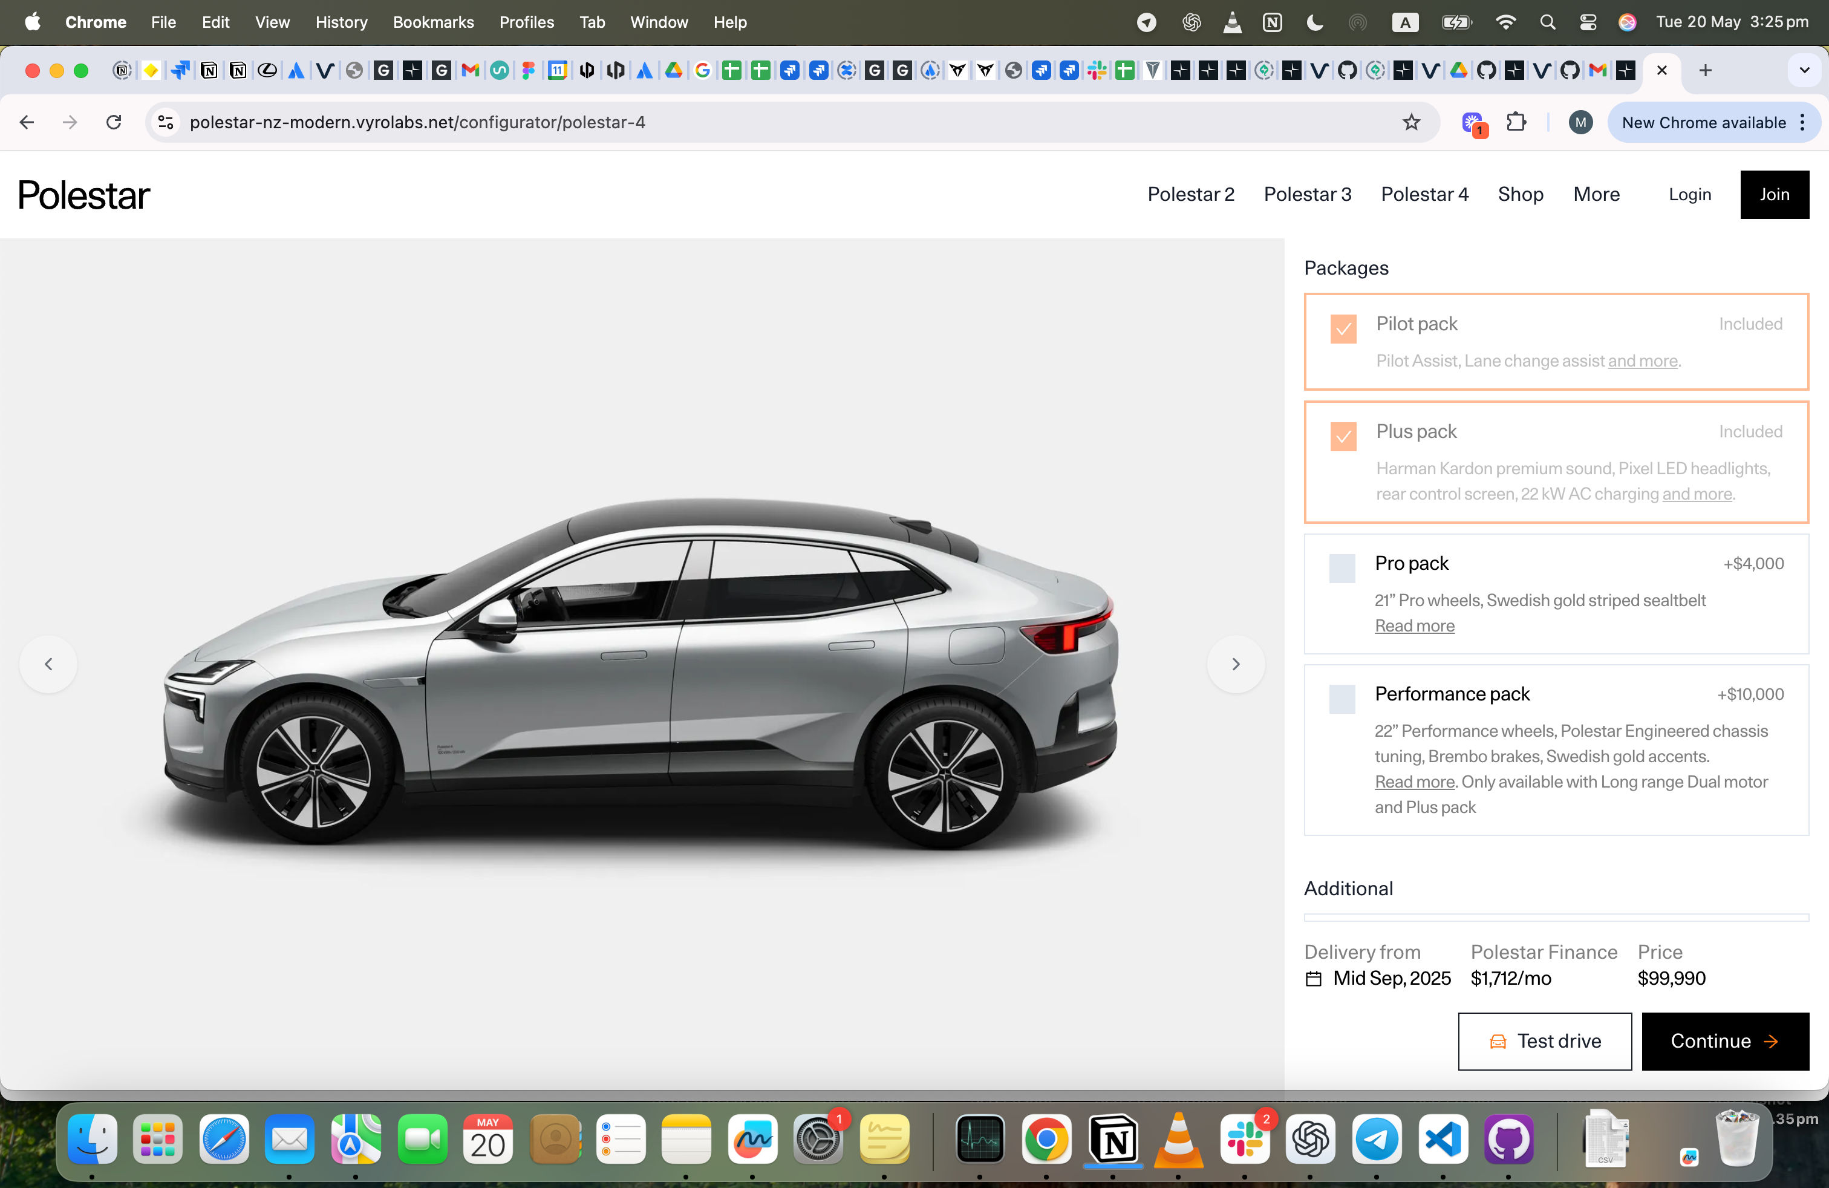Click the Login link

tap(1689, 194)
